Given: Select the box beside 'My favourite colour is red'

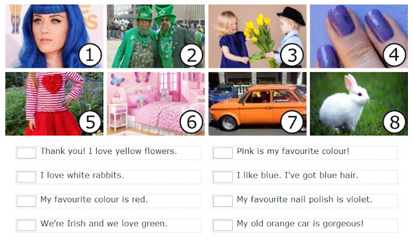Looking at the screenshot, I should pyautogui.click(x=26, y=201).
